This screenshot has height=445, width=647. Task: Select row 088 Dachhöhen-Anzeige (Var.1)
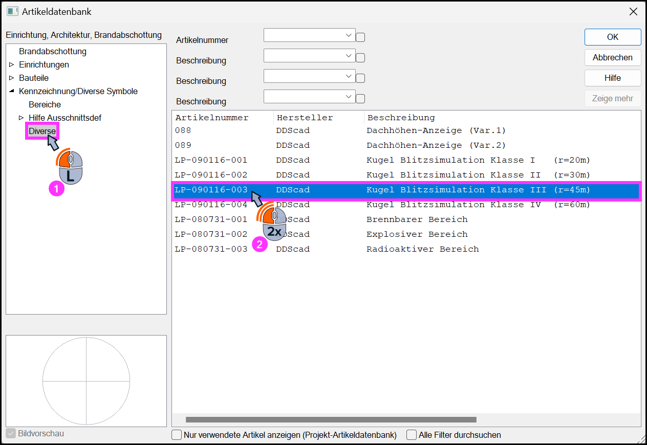point(406,130)
